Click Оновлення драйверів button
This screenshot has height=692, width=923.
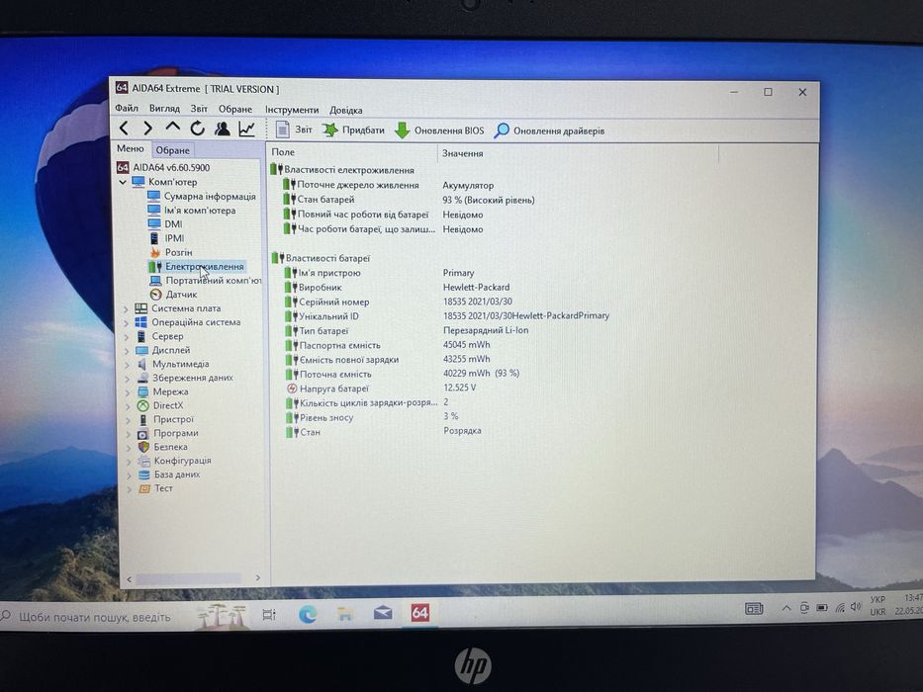(x=550, y=130)
